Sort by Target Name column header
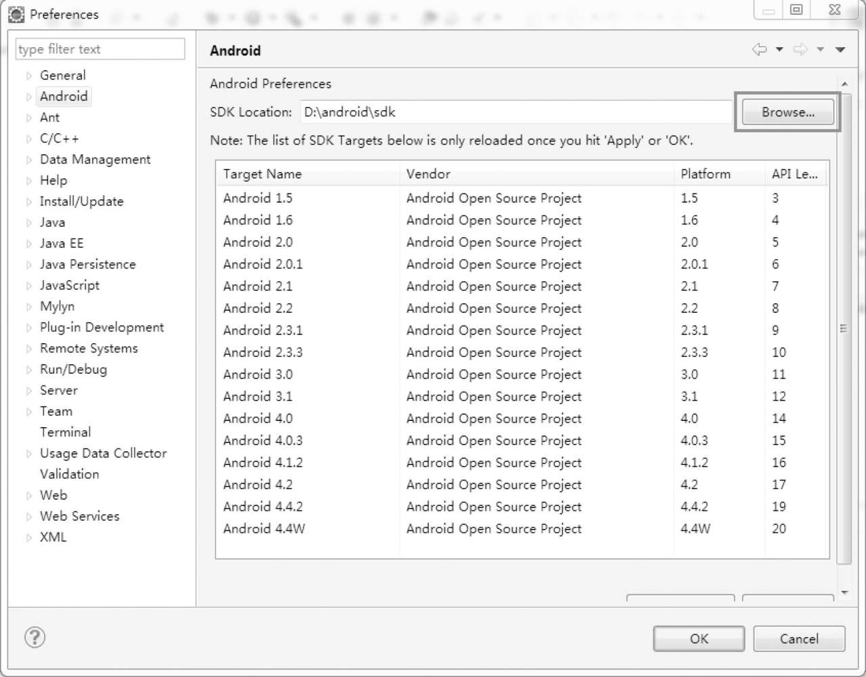 tap(308, 174)
